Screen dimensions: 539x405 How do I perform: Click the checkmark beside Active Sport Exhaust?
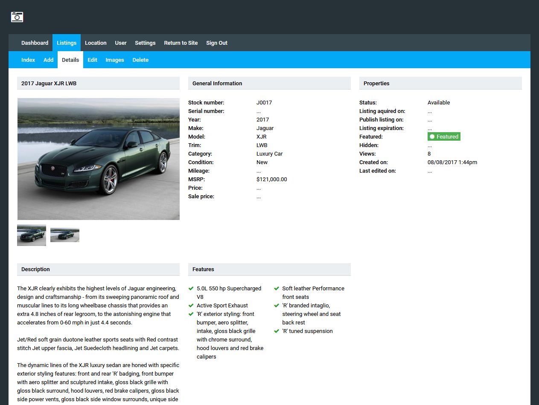tap(191, 306)
